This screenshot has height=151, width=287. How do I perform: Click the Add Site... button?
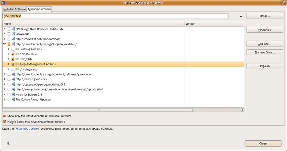[x=265, y=44]
